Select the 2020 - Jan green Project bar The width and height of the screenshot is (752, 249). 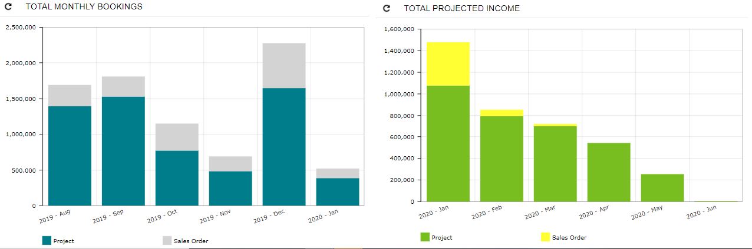[x=448, y=144]
